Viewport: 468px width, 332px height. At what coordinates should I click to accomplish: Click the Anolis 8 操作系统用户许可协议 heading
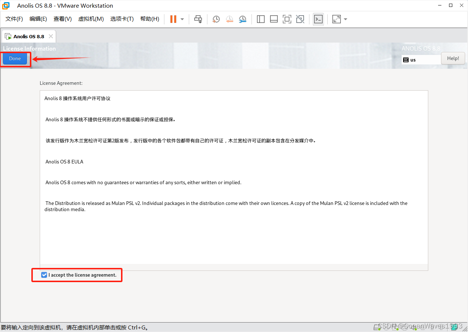click(x=77, y=98)
